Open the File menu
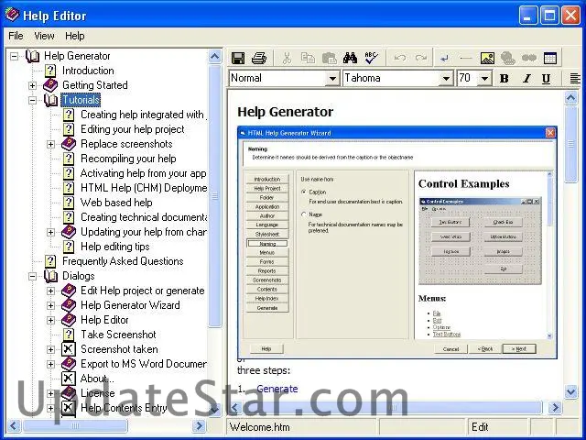This screenshot has height=440, width=586. 16,36
